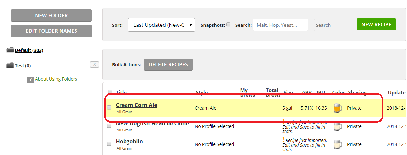Open About Using Folders help link
The image size is (407, 155).
(x=56, y=79)
